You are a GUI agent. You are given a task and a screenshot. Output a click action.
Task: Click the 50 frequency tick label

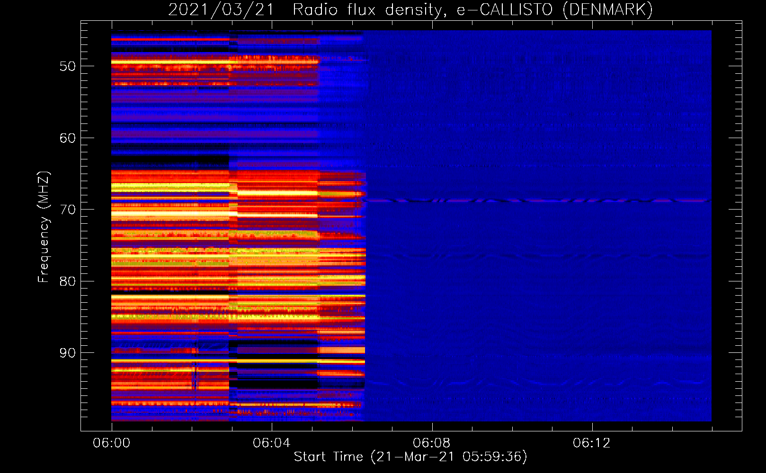click(x=68, y=66)
